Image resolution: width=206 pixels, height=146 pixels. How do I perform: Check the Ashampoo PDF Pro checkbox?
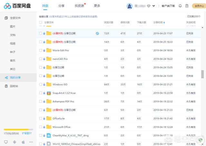pos(41,101)
